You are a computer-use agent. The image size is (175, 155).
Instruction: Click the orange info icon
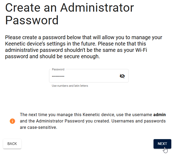12,121
